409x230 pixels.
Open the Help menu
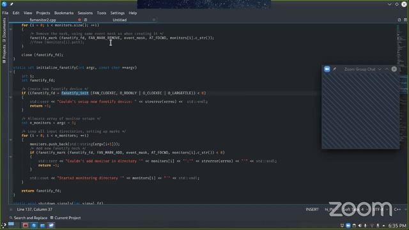point(132,13)
